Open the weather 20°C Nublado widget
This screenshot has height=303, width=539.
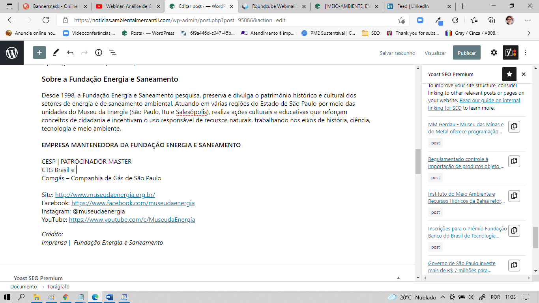[x=412, y=297]
